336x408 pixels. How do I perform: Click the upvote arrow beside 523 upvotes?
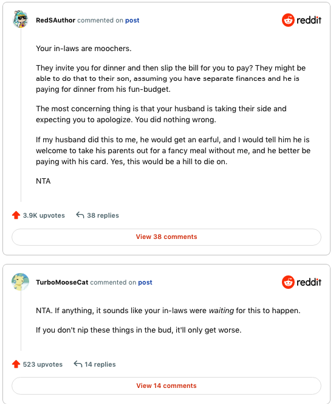pos(16,364)
